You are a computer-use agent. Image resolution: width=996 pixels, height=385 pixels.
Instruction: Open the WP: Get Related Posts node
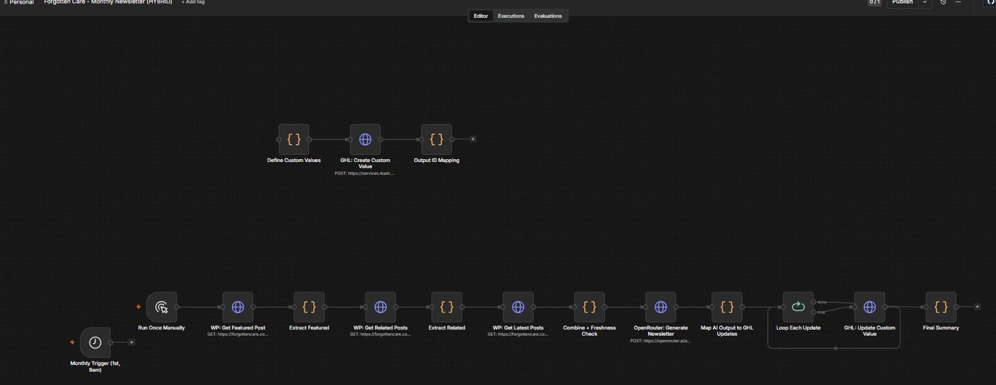pos(381,307)
